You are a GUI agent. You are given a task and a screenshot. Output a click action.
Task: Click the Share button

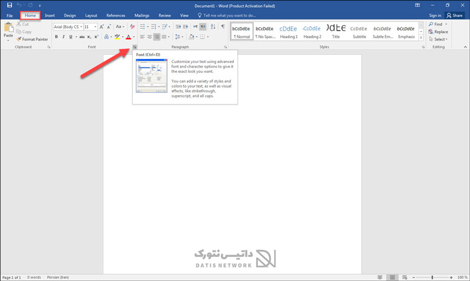(x=454, y=16)
